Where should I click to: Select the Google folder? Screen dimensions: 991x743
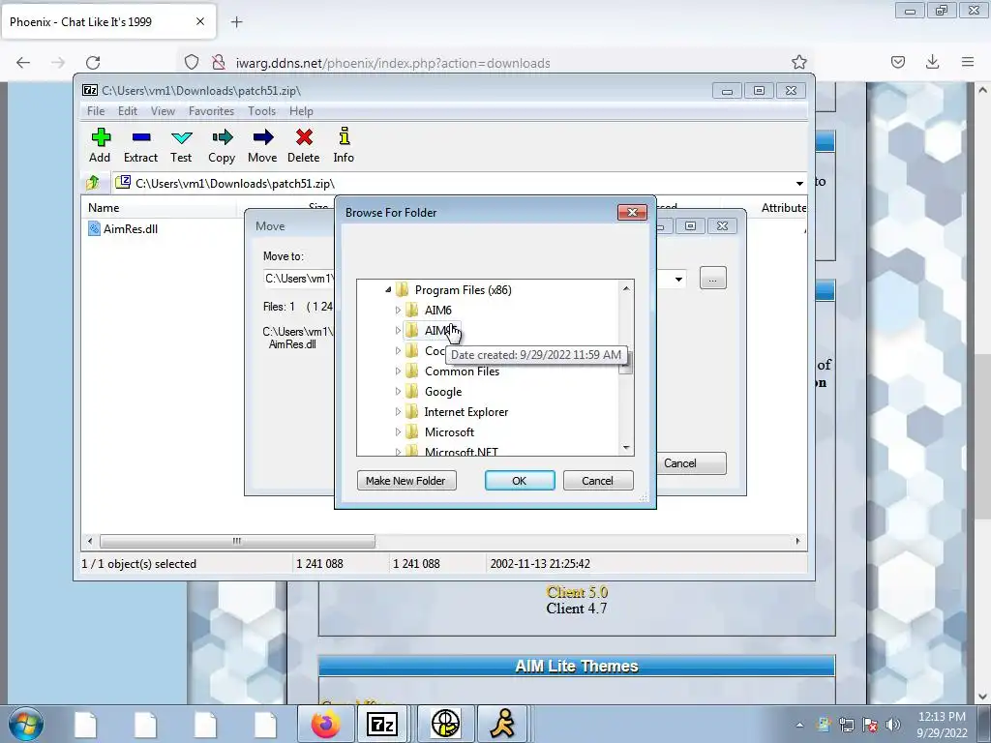[443, 391]
